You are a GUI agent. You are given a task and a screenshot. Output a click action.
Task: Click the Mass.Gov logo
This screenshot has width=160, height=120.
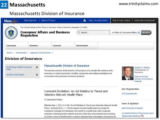click(11, 21)
